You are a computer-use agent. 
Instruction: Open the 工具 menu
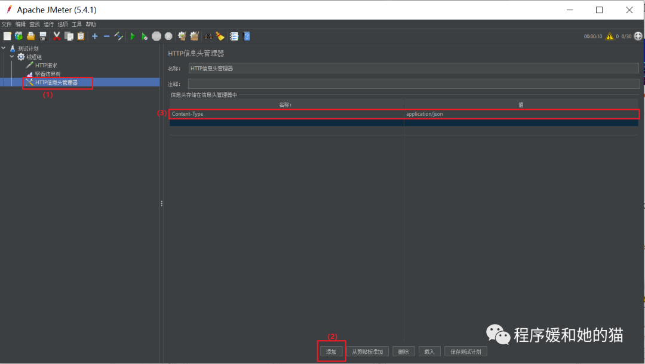[x=77, y=24]
